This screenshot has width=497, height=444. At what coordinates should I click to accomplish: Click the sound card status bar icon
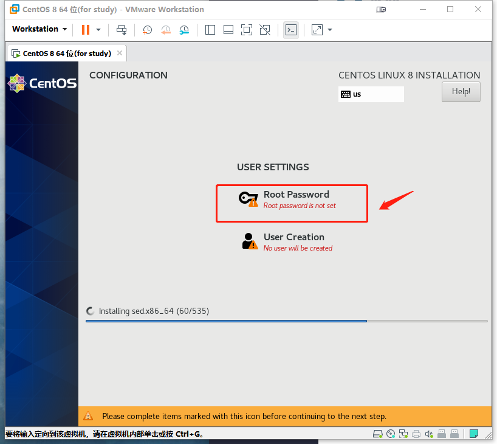[x=429, y=434]
